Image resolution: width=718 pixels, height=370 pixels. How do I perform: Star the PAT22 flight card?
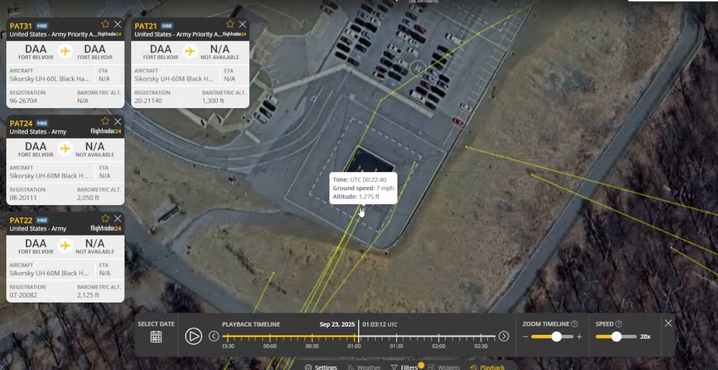click(x=105, y=218)
